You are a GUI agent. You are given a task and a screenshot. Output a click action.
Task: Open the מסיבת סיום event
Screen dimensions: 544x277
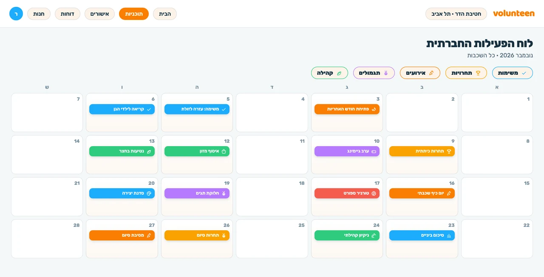122,235
